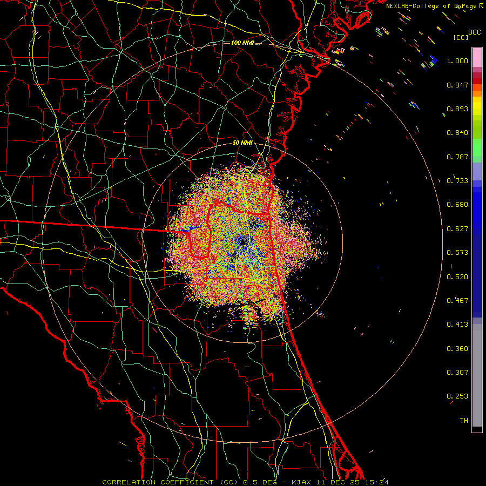
Task: Click the DCC product label
Action: 474,32
